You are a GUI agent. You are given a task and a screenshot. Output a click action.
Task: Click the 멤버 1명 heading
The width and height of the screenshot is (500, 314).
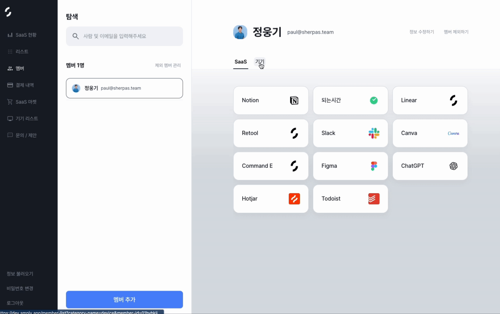[75, 65]
